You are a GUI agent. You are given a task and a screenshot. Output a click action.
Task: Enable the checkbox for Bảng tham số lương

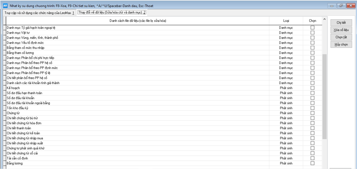[312, 53]
